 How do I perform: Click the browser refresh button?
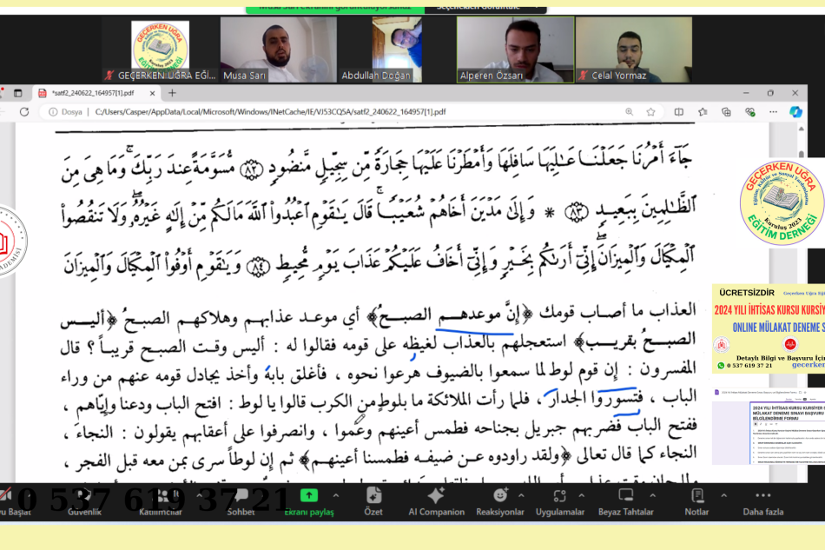[25, 112]
